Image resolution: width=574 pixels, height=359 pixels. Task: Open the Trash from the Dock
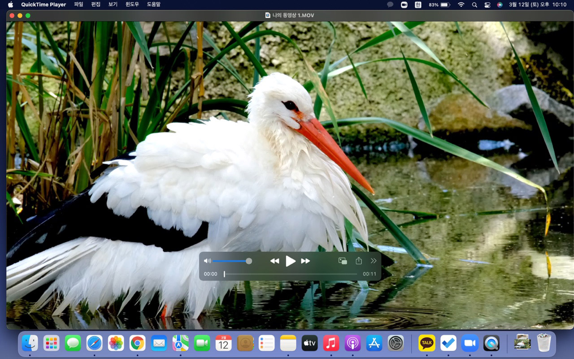click(544, 343)
